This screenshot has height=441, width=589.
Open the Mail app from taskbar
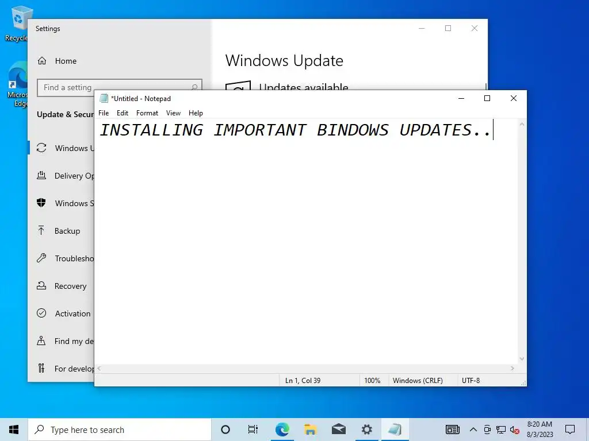point(338,430)
